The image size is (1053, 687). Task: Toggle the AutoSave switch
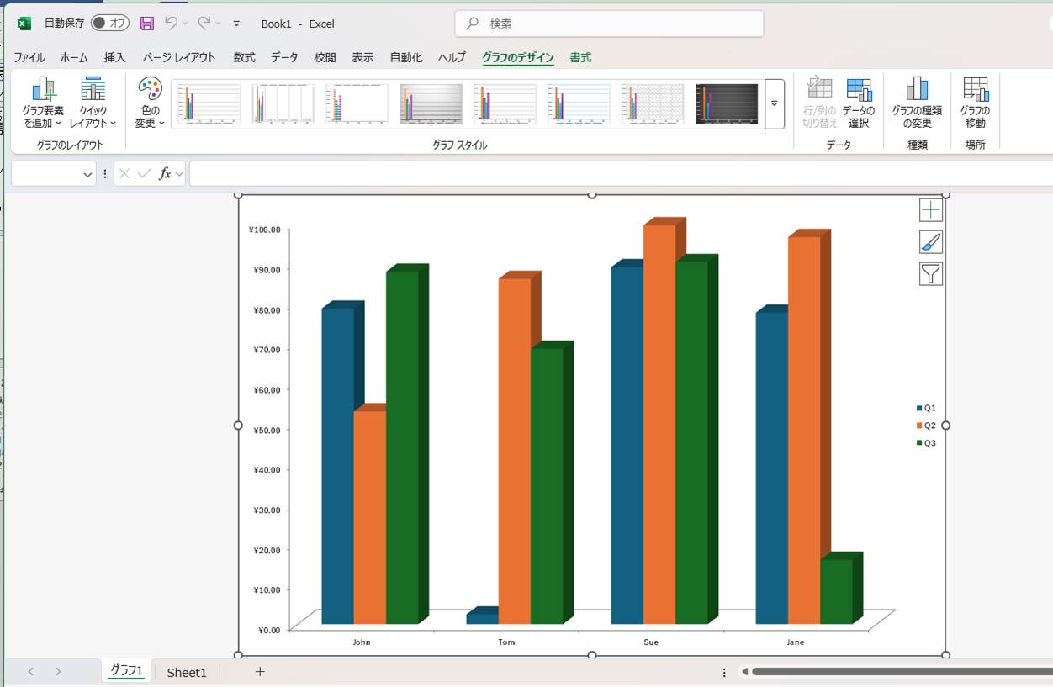coord(110,24)
